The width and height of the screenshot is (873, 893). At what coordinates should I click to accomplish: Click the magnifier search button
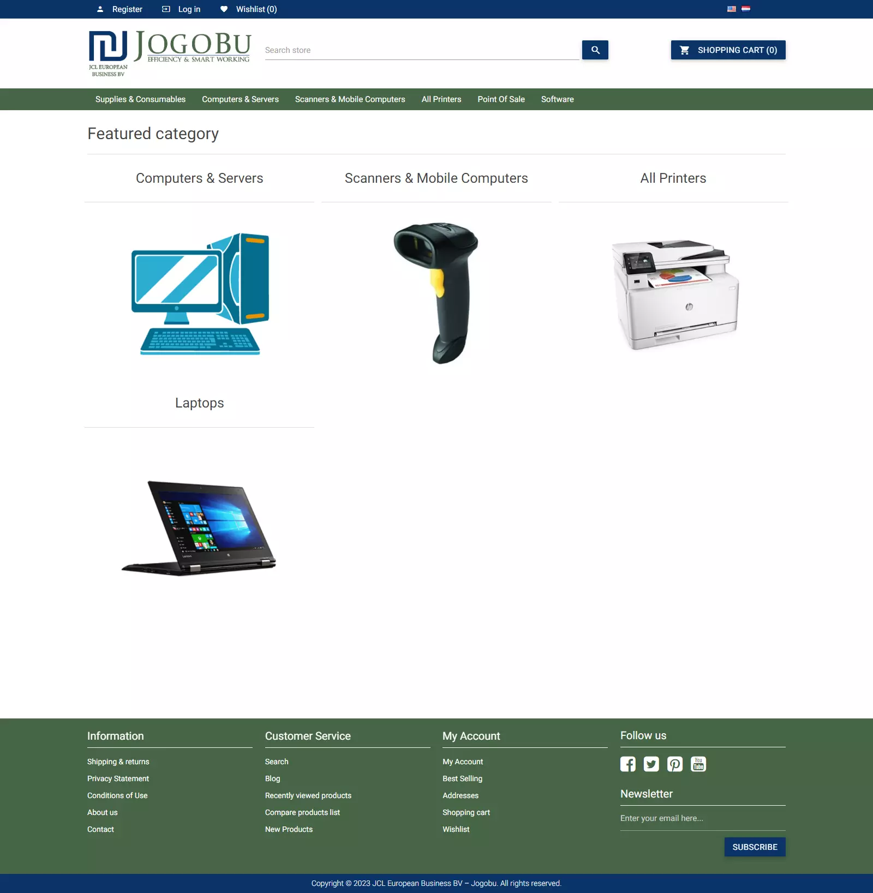[595, 50]
